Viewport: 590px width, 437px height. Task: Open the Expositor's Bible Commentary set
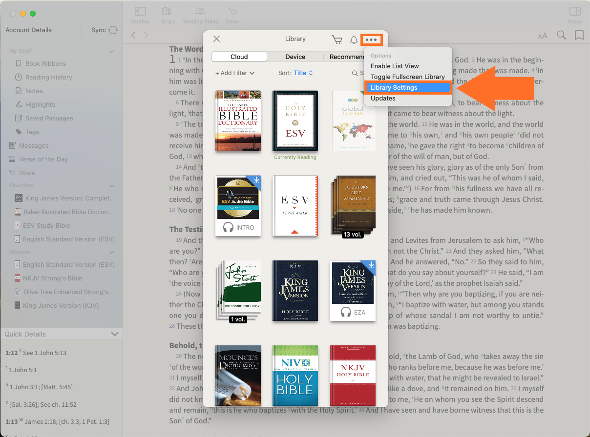pos(353,206)
